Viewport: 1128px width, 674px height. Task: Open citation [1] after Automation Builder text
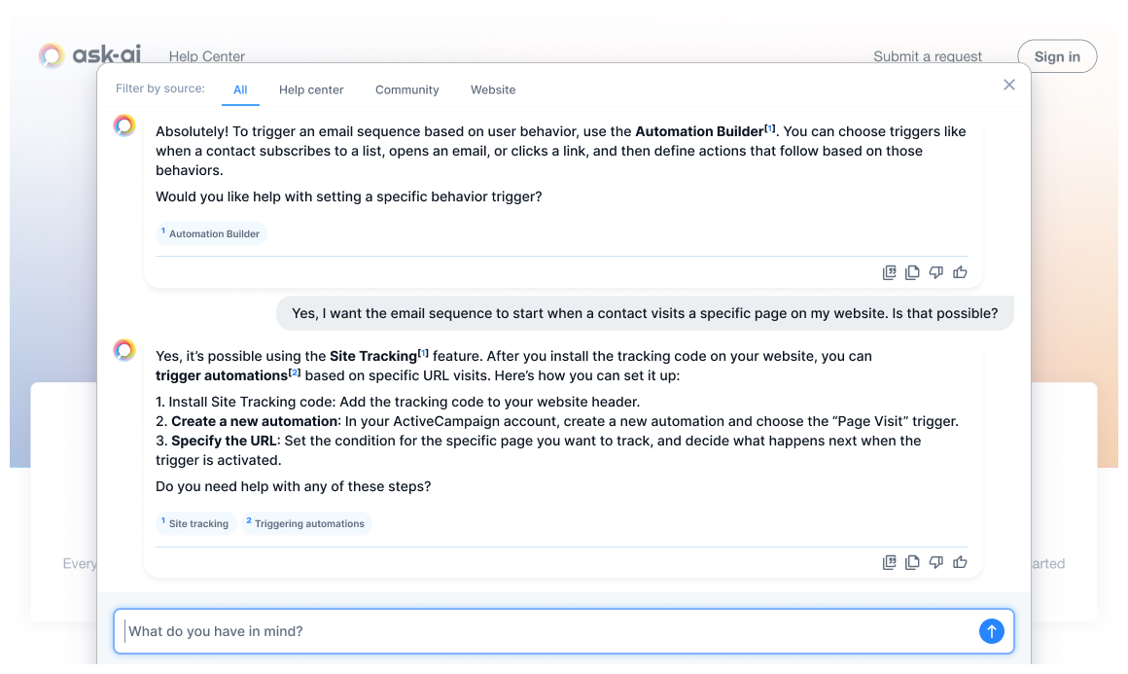point(770,128)
